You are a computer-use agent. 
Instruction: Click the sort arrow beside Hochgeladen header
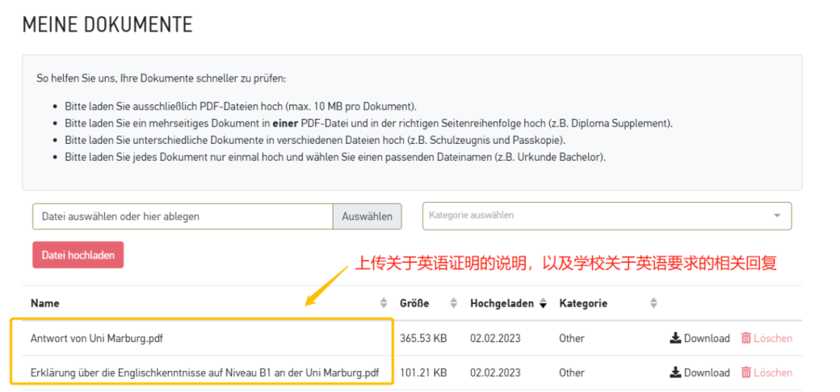(x=543, y=303)
